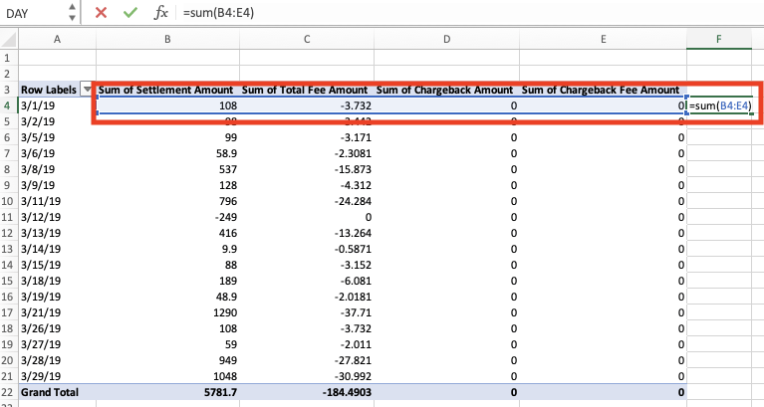This screenshot has width=764, height=407.
Task: Select row 11 header
Action: point(7,217)
